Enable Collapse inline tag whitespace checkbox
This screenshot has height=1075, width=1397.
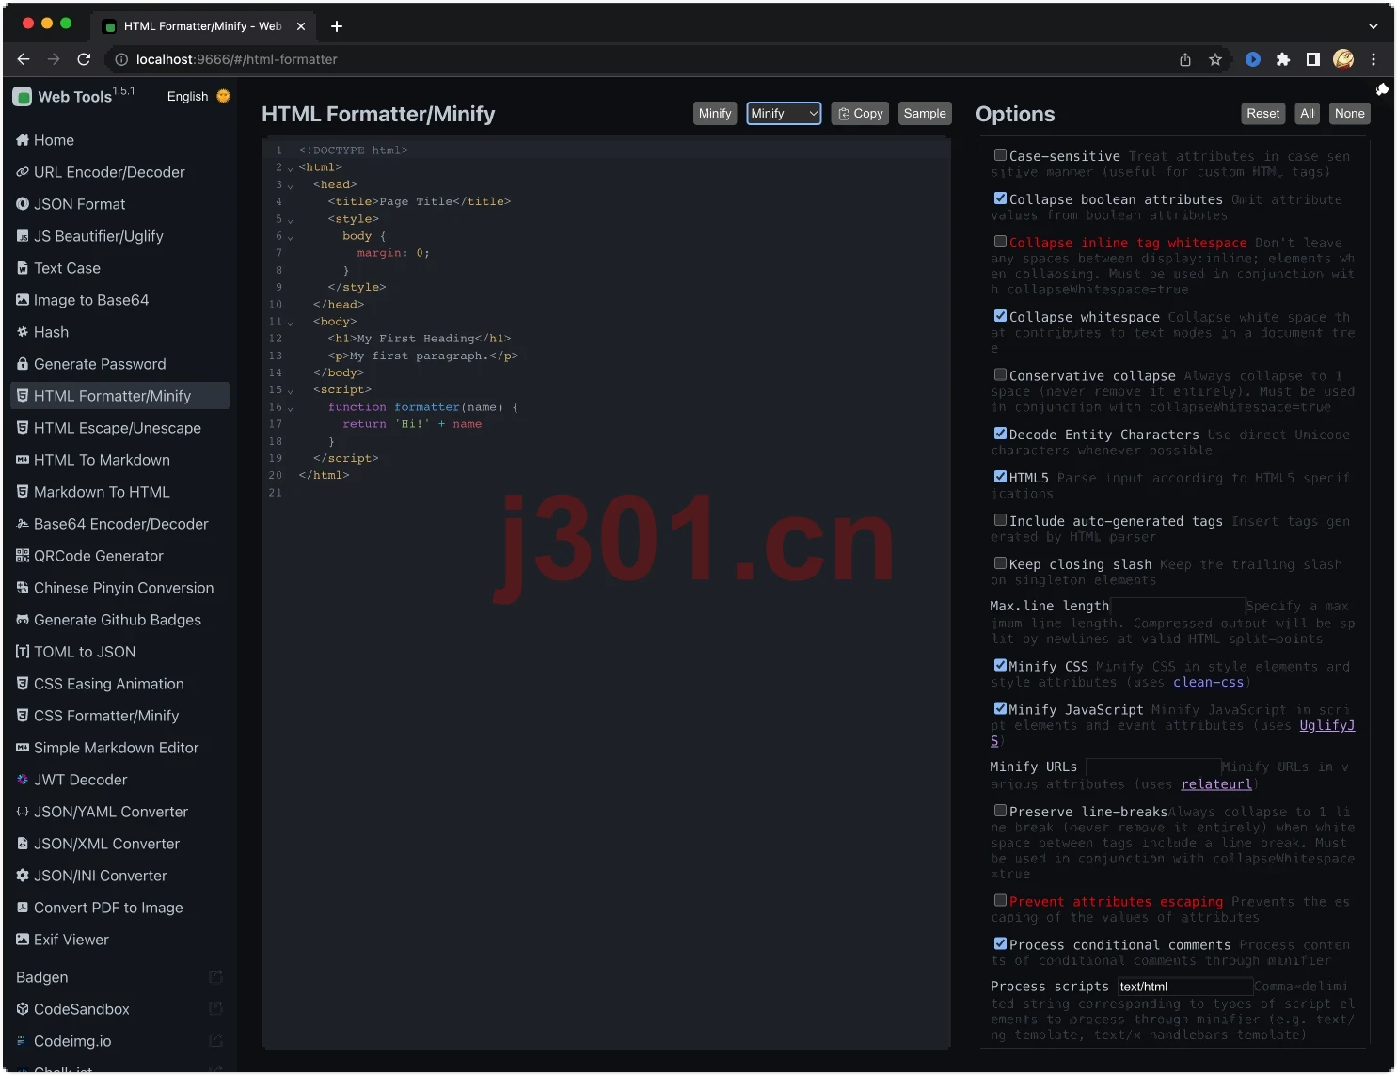pyautogui.click(x=1000, y=242)
